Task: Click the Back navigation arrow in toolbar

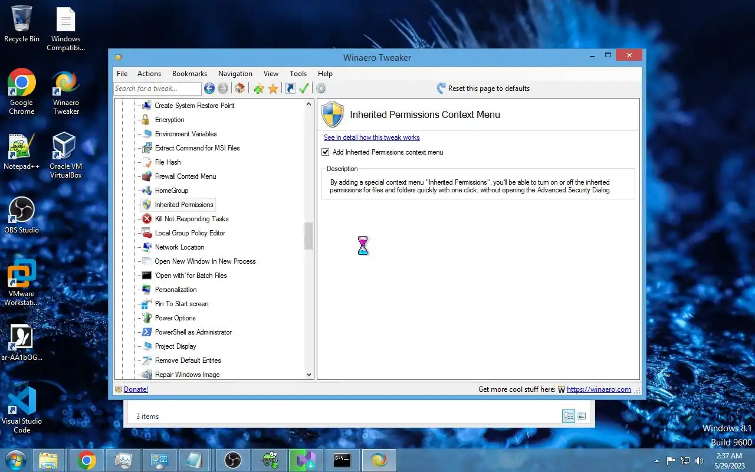Action: click(x=209, y=88)
